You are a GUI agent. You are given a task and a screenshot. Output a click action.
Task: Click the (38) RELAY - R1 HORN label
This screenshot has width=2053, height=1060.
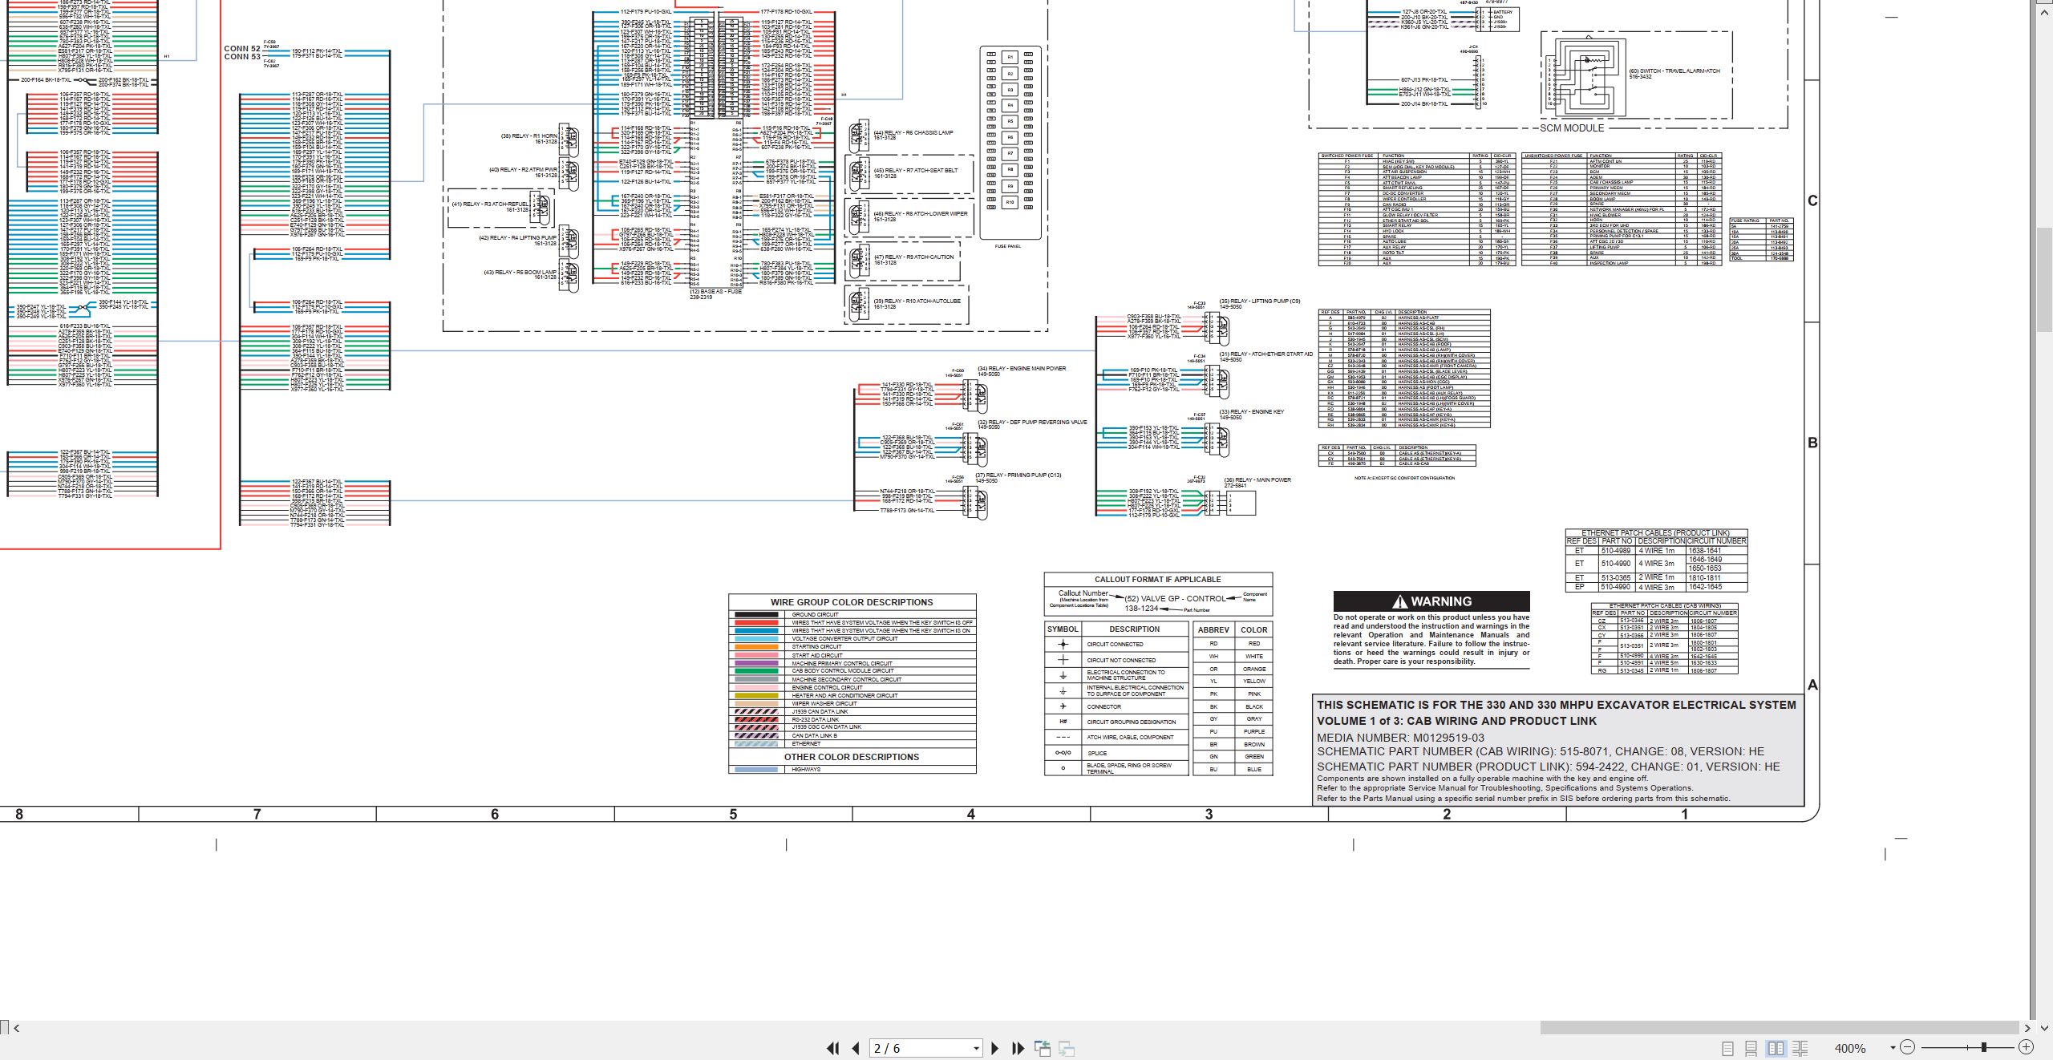528,136
